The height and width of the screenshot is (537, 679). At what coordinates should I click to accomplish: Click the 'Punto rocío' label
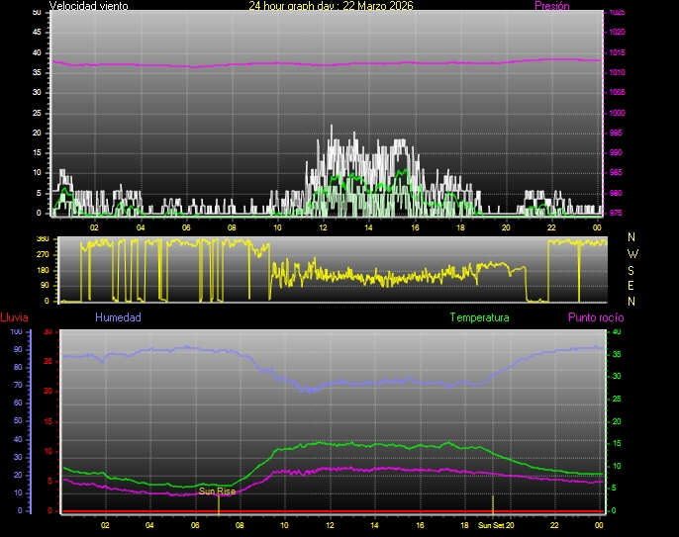click(595, 317)
